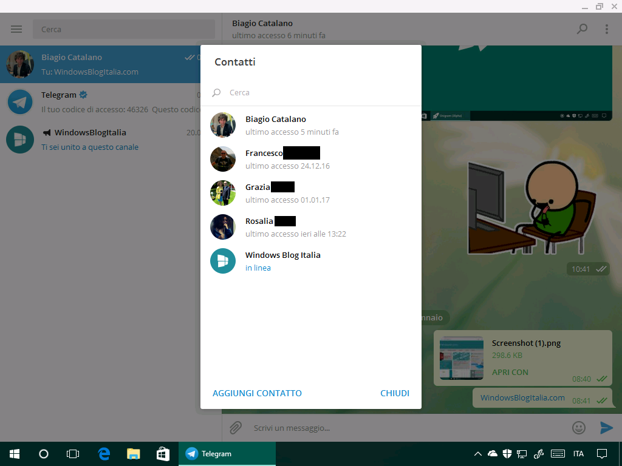The width and height of the screenshot is (622, 466).
Task: Open the three-dot chat options menu
Action: coord(607,29)
